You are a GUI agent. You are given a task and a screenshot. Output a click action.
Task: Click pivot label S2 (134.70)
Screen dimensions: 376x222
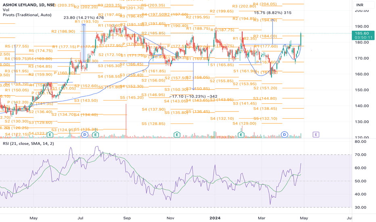(x=63, y=115)
